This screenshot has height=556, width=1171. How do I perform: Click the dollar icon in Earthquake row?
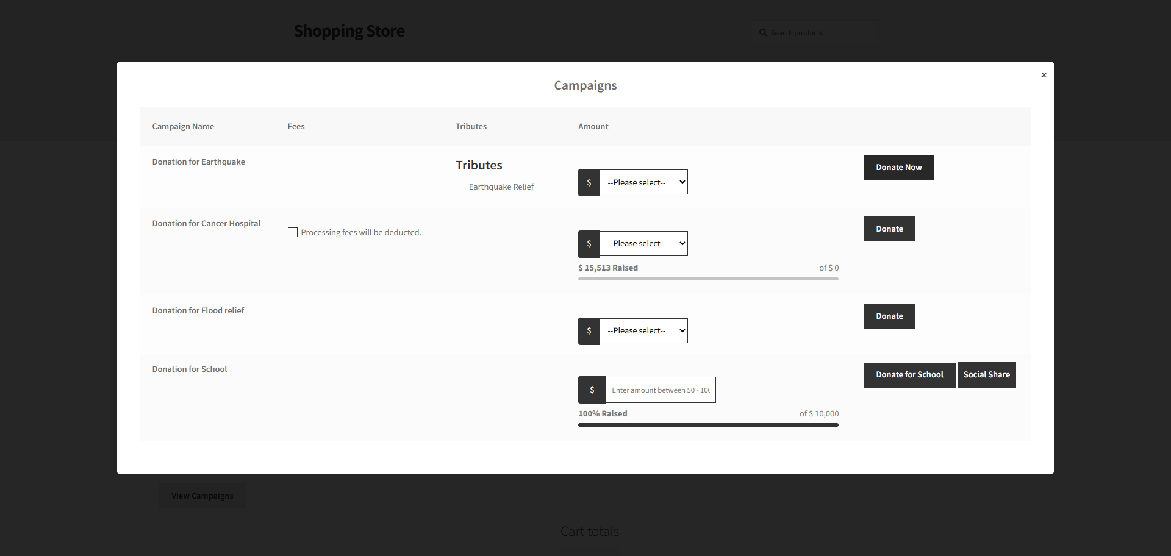pyautogui.click(x=589, y=182)
